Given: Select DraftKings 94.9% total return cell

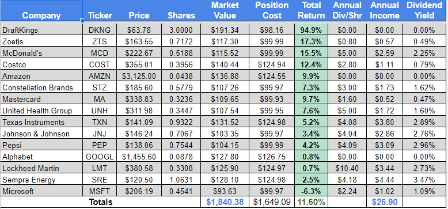Looking at the screenshot, I should click(311, 30).
